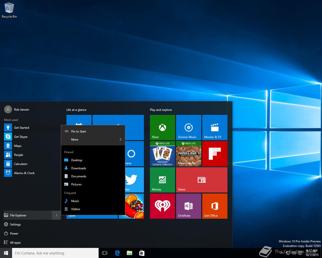Screen dimensions: 322x258
Task: Open the Groove Music tile
Action: (x=189, y=127)
